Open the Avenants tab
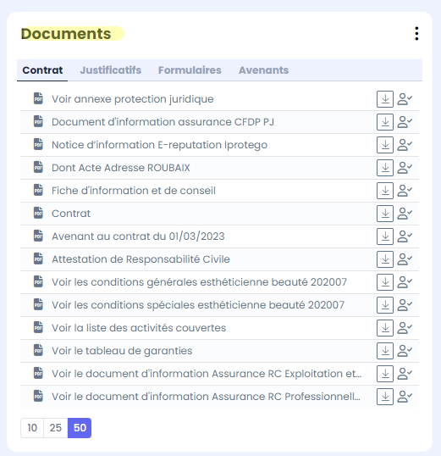Screen dimensions: 441x456 click(264, 70)
